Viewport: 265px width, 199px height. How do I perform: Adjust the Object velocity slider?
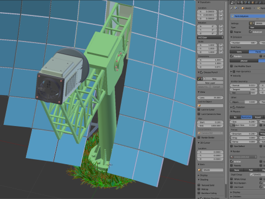(243, 102)
